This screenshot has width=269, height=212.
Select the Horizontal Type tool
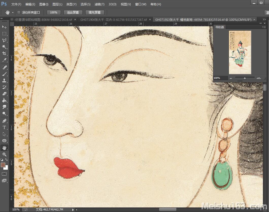tap(4, 127)
